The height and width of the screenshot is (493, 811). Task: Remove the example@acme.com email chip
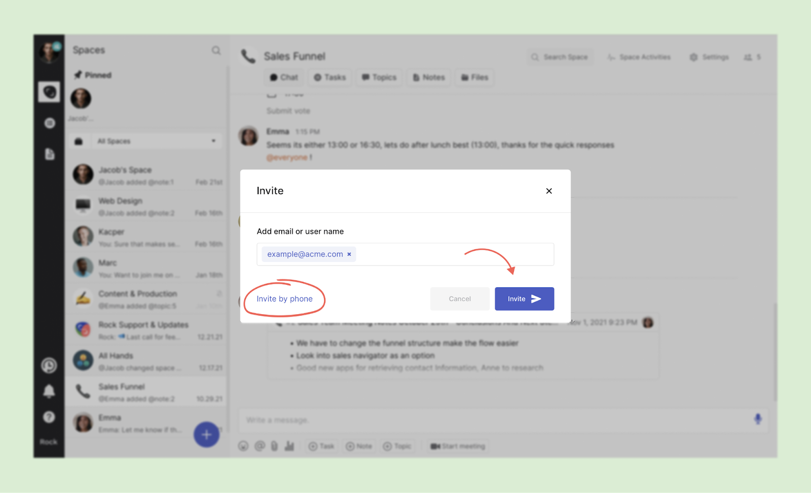pos(349,254)
